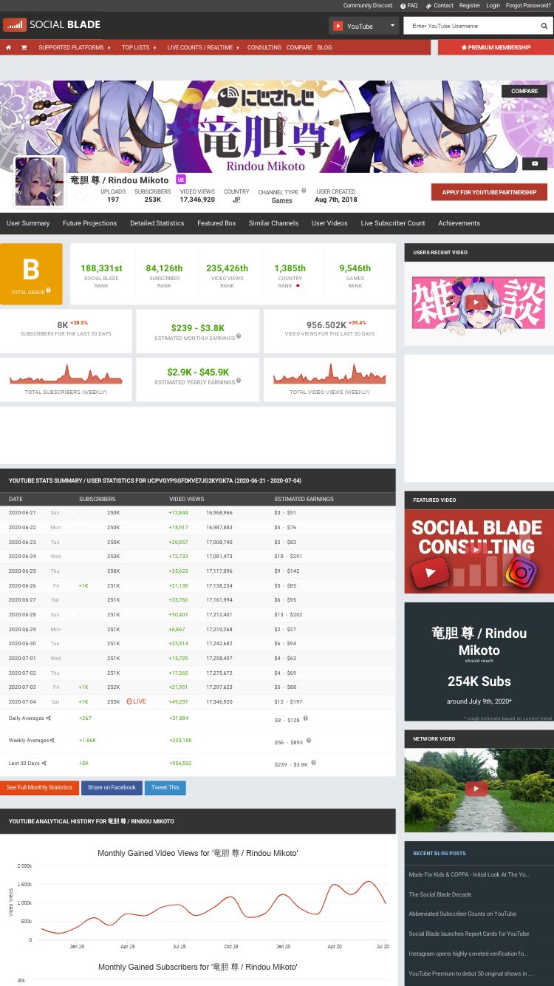The height and width of the screenshot is (986, 554).
Task: Switch to the User Videos tab
Action: pos(329,223)
